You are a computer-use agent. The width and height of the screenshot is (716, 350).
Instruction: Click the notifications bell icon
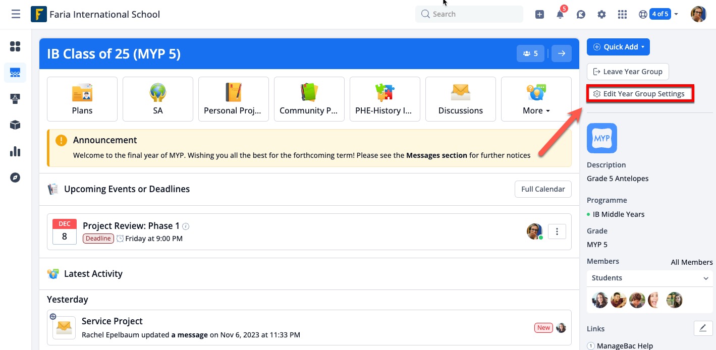[560, 15]
